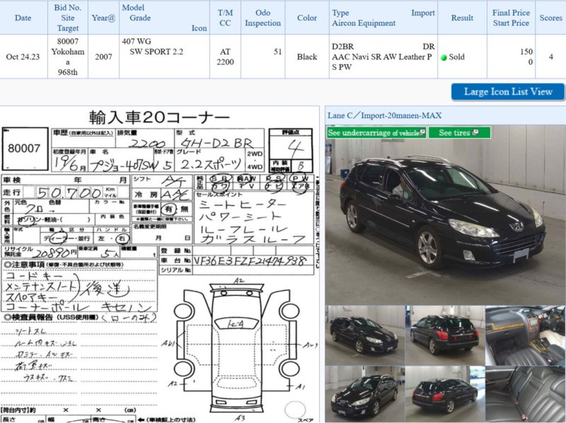
Task: Click the final price 150
Action: pos(526,52)
